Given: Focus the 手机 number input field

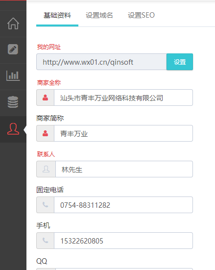Looking at the screenshot, I should click(x=123, y=241).
